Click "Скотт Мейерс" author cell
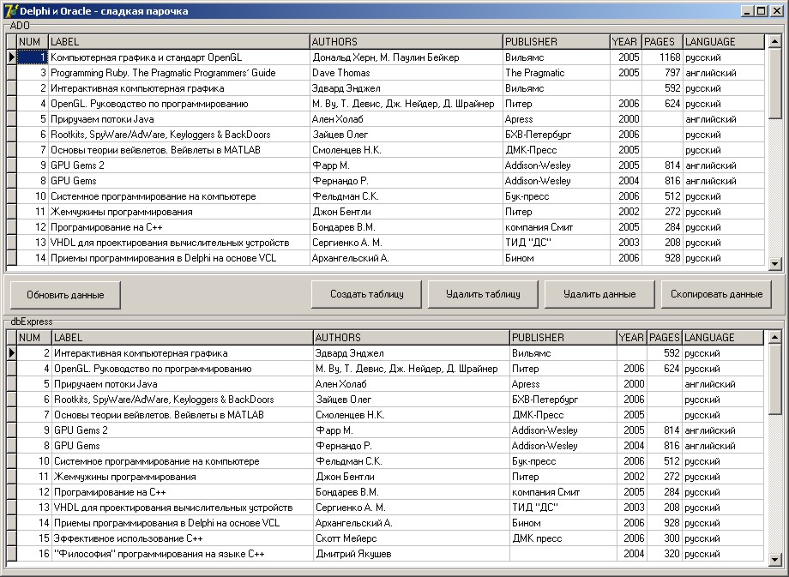Viewport: 789px width, 577px height. tap(412, 538)
